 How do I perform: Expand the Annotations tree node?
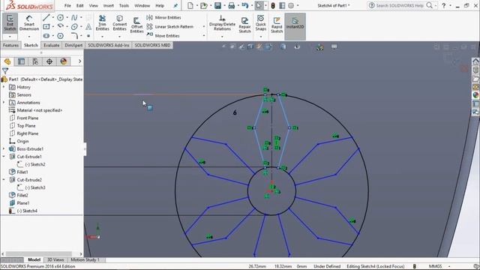(4, 102)
